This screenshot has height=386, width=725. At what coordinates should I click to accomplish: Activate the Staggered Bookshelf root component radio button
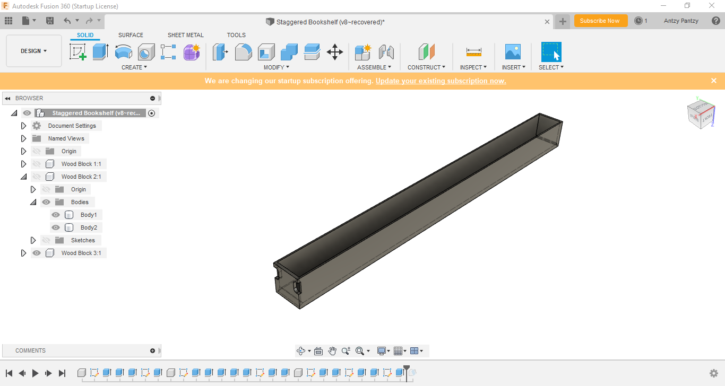click(x=152, y=113)
